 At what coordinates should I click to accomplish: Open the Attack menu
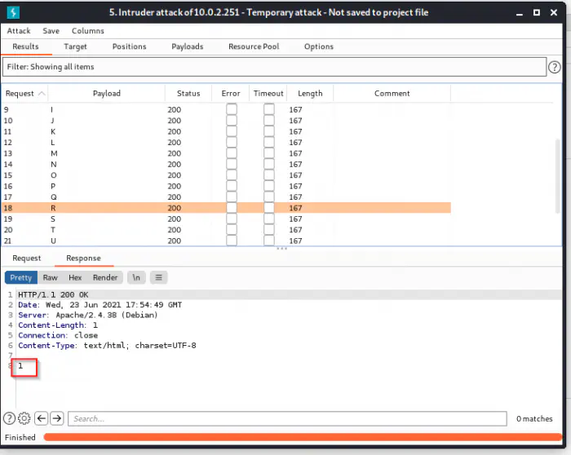tap(19, 31)
